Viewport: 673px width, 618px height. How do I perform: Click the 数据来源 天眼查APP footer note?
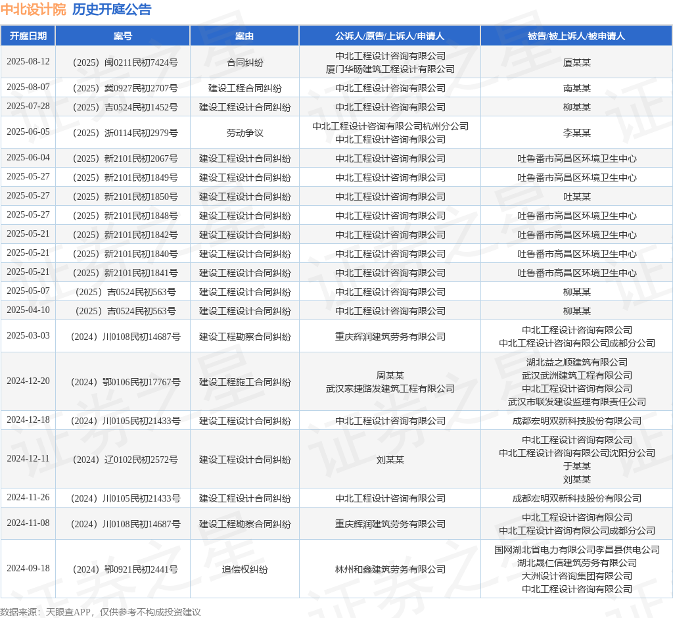click(x=101, y=612)
